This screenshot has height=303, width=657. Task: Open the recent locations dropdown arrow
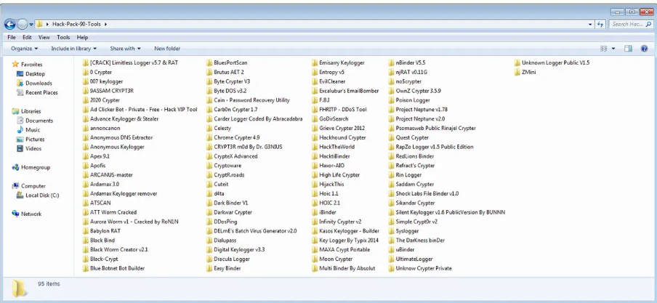click(x=31, y=24)
